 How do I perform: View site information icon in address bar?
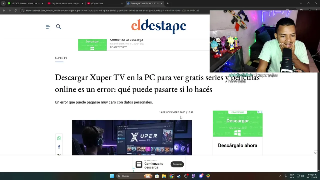coord(23,10)
